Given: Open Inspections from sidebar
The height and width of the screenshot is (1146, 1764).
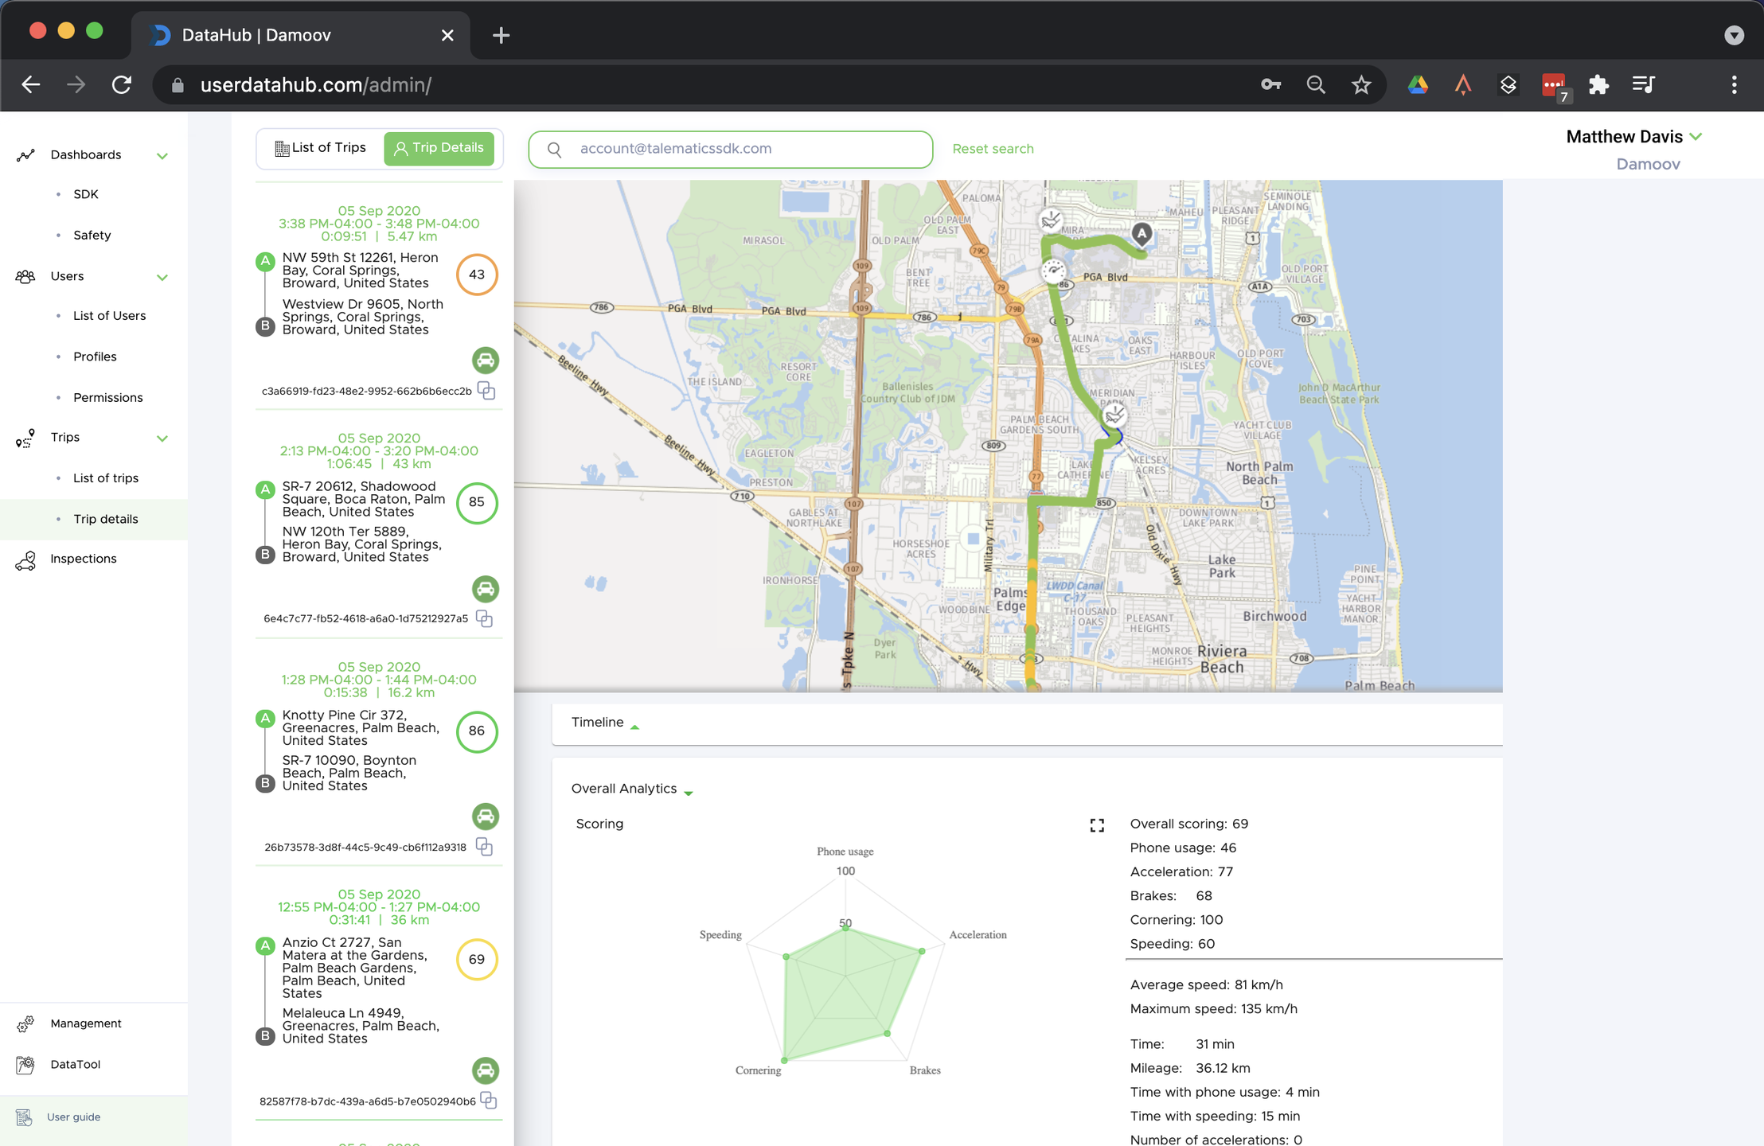Looking at the screenshot, I should click(83, 559).
